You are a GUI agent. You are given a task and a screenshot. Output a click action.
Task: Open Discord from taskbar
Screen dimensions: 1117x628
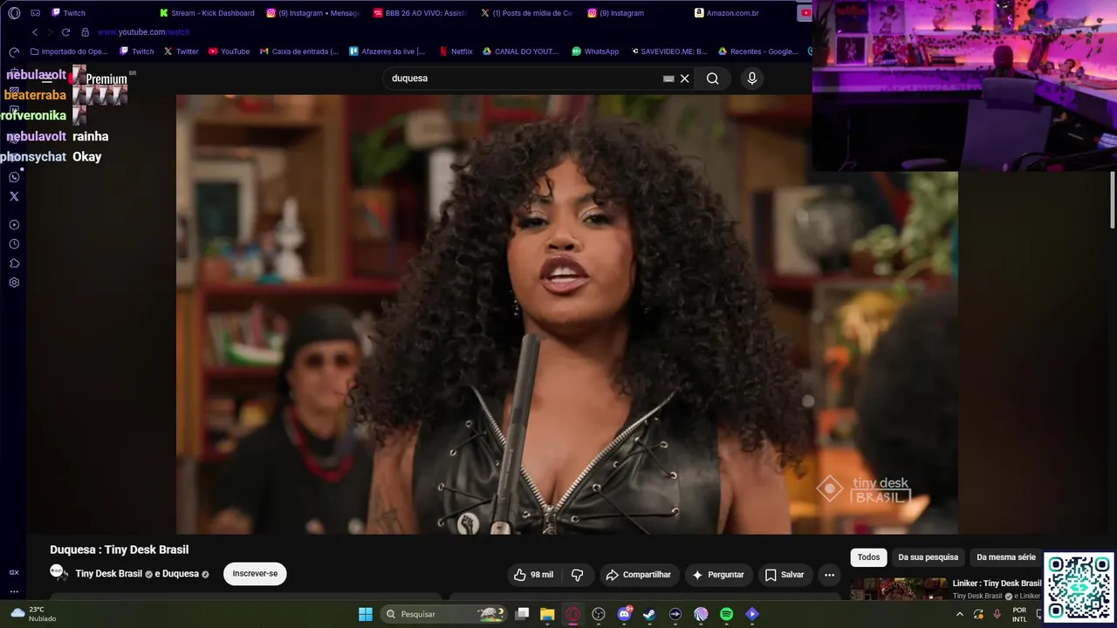point(624,614)
